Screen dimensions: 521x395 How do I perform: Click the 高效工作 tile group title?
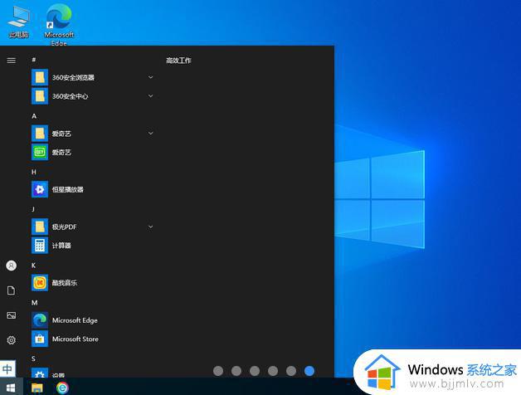click(x=178, y=61)
